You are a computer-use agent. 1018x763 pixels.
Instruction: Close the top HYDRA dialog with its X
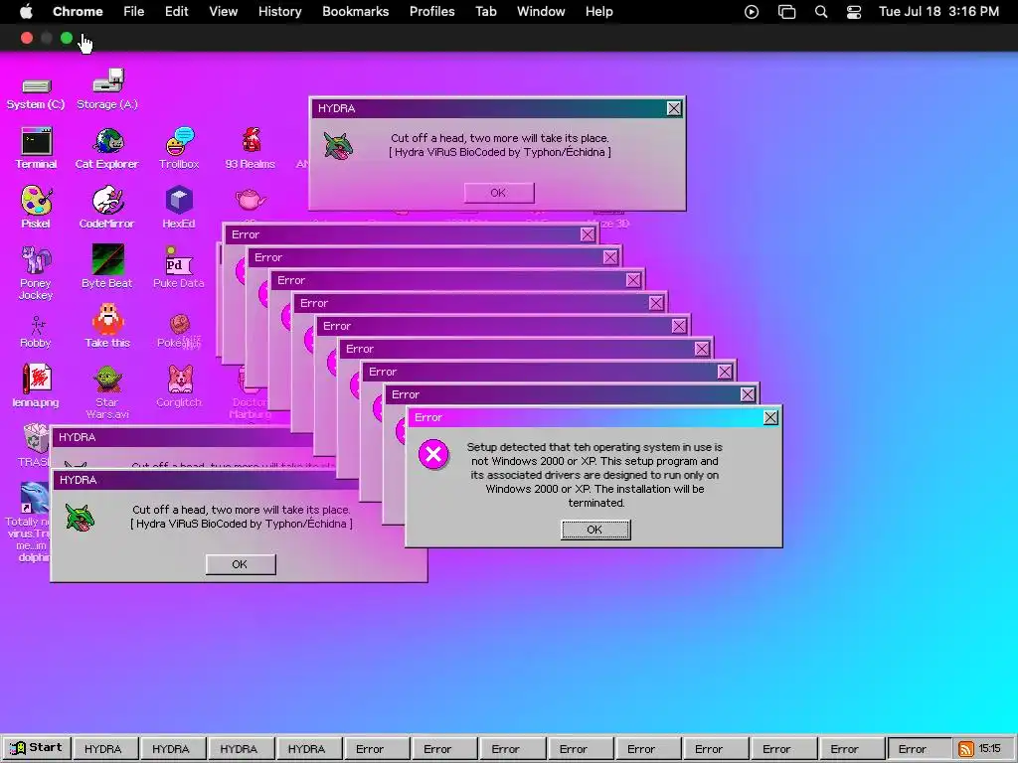point(674,108)
